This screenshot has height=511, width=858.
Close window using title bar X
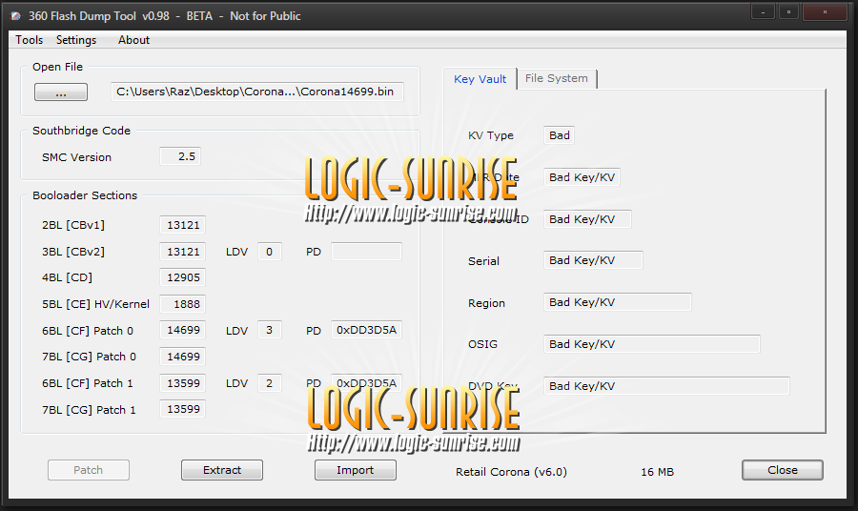825,11
